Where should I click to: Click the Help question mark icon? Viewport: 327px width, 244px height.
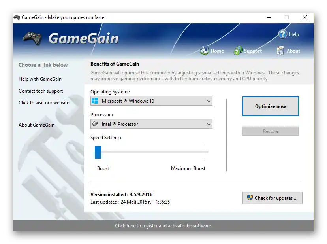[283, 34]
